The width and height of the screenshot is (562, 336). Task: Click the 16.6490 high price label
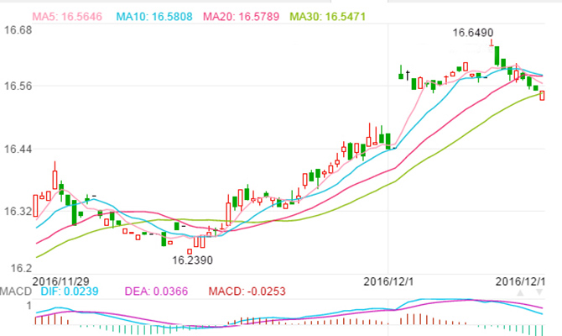coord(473,33)
